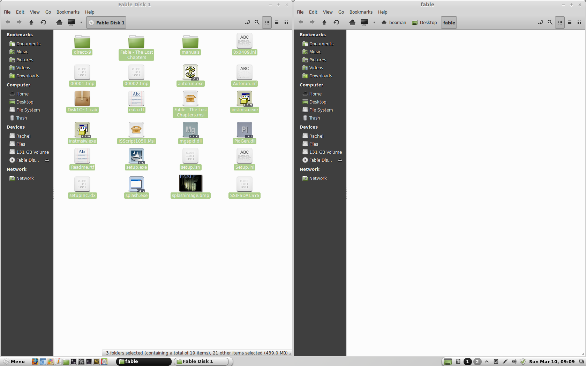Eject Fable Disk in Fable Disk 1 sidebar
The width and height of the screenshot is (586, 366).
click(x=47, y=160)
